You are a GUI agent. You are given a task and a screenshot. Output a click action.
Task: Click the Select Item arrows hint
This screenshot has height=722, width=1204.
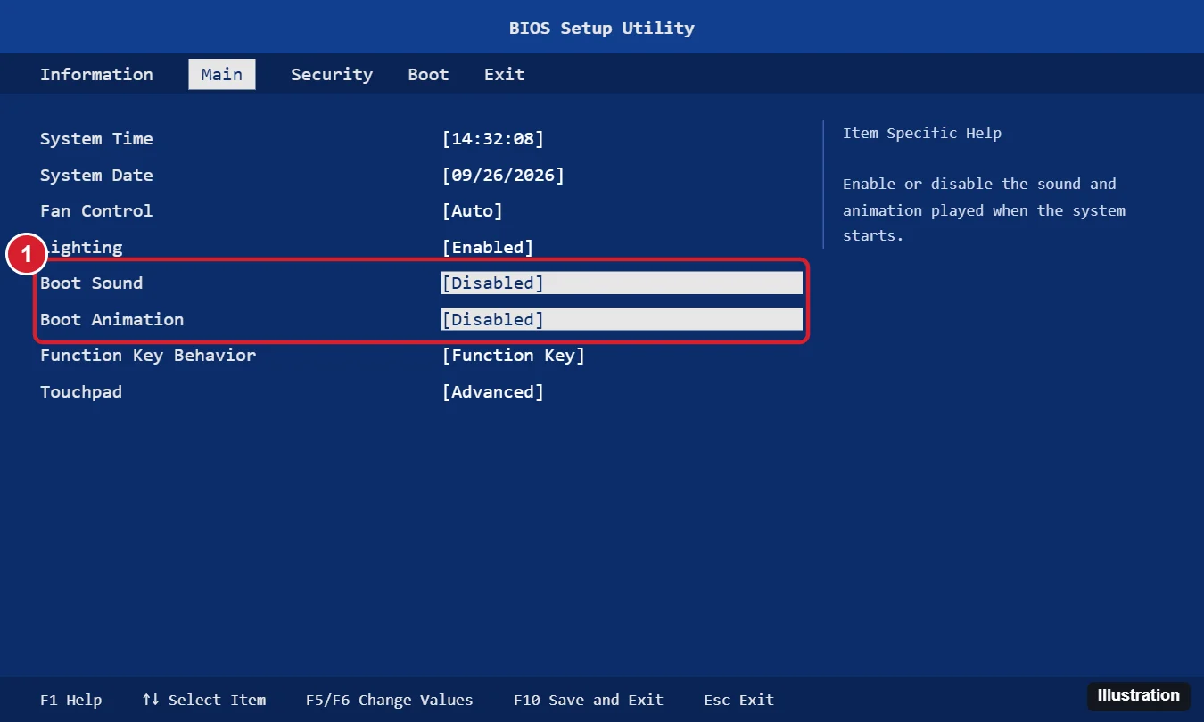pos(204,701)
